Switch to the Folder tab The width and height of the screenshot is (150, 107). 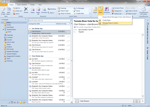click(x=33, y=5)
